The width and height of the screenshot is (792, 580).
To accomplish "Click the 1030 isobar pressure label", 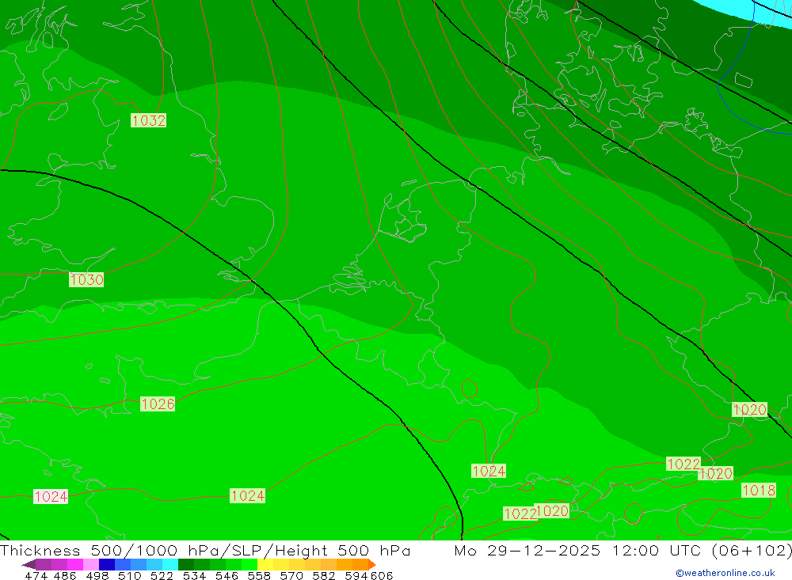I will (x=86, y=279).
